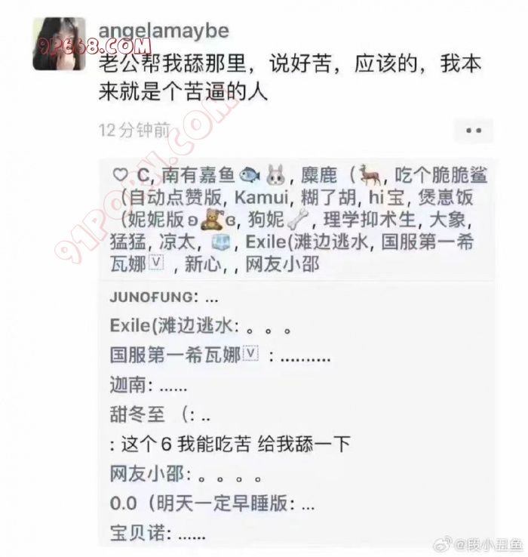Open JUNOFUNG's comment name

152,297
